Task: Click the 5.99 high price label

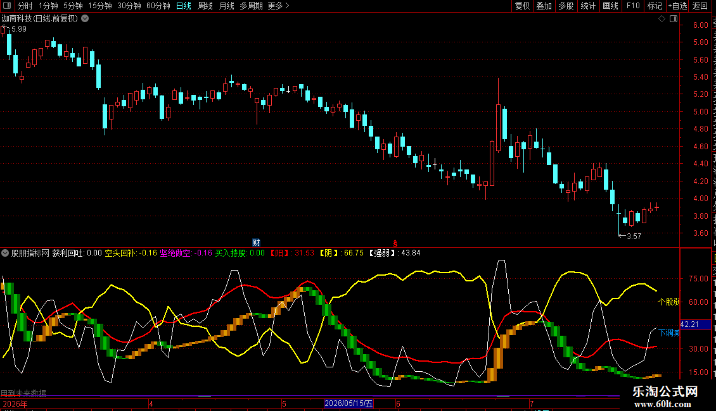Action: (19, 29)
